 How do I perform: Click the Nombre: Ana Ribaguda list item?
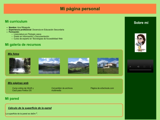[19, 28]
